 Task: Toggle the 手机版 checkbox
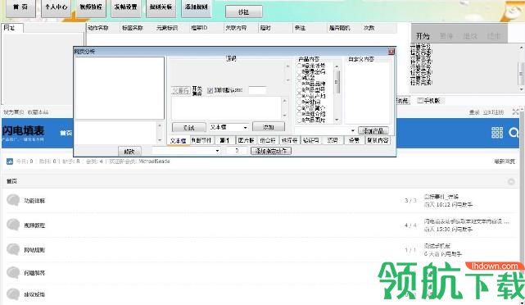[420, 101]
